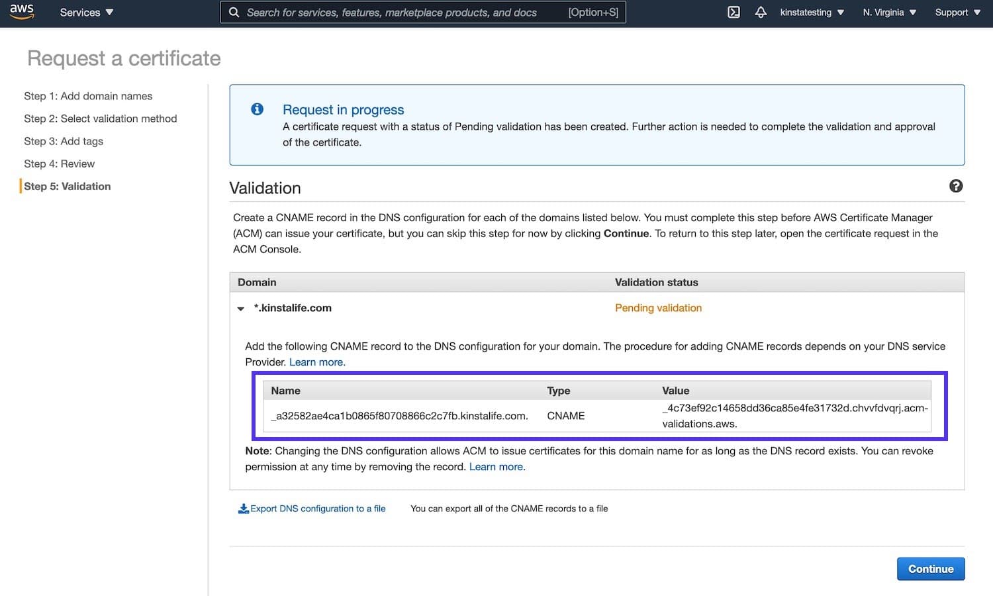The height and width of the screenshot is (596, 993).
Task: Open the CloudShell terminal icon
Action: click(733, 12)
